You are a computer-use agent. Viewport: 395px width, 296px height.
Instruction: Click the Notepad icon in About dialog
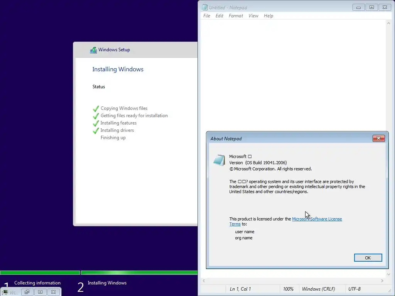click(x=219, y=160)
